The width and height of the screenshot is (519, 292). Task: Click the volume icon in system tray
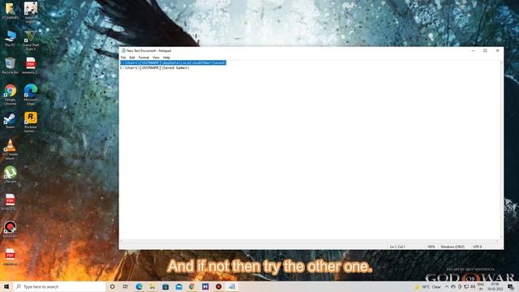coord(473,286)
